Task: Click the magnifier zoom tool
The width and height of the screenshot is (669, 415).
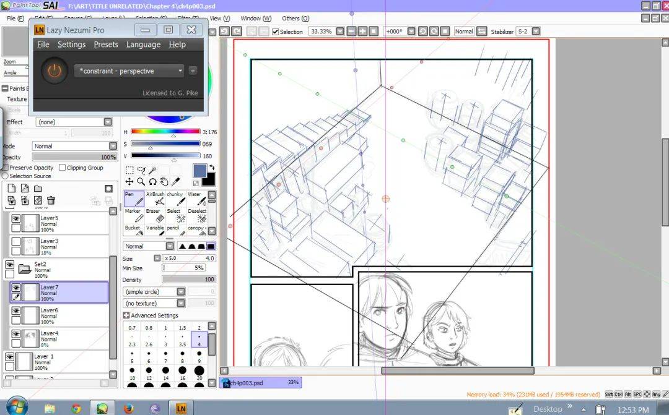Action: click(x=141, y=182)
